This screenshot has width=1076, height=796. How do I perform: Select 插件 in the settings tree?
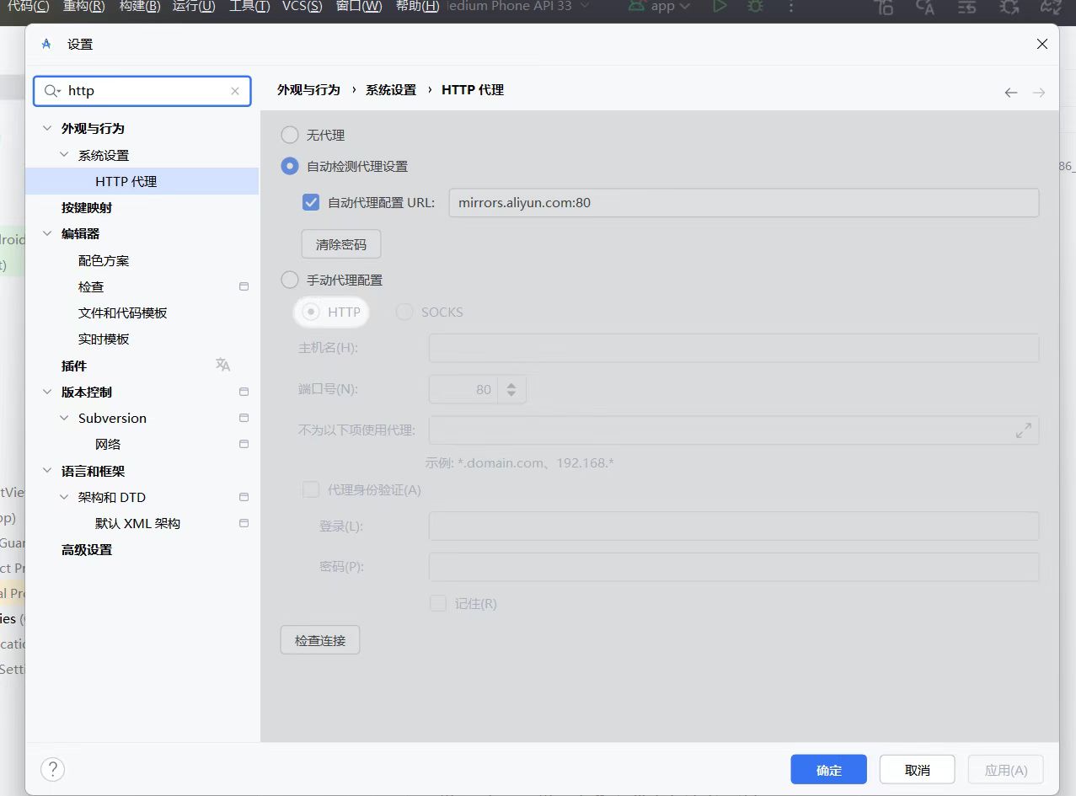point(74,366)
